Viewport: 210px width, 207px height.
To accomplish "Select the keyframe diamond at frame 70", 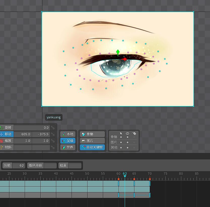I will (150, 179).
